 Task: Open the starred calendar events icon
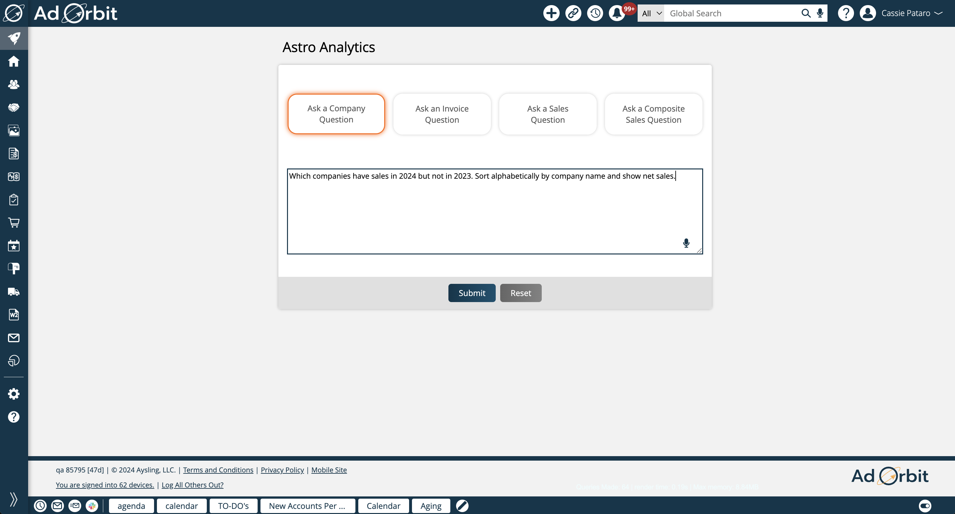(14, 245)
